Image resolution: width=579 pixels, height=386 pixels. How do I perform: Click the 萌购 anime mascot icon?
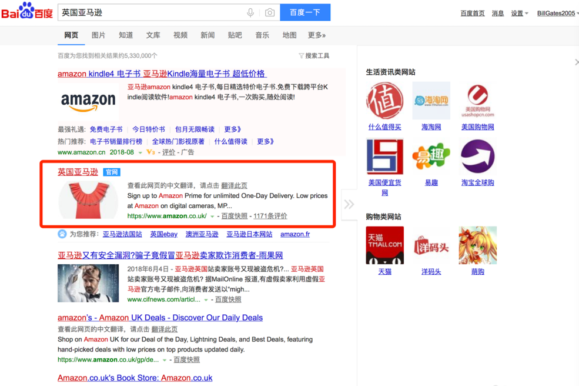(477, 244)
